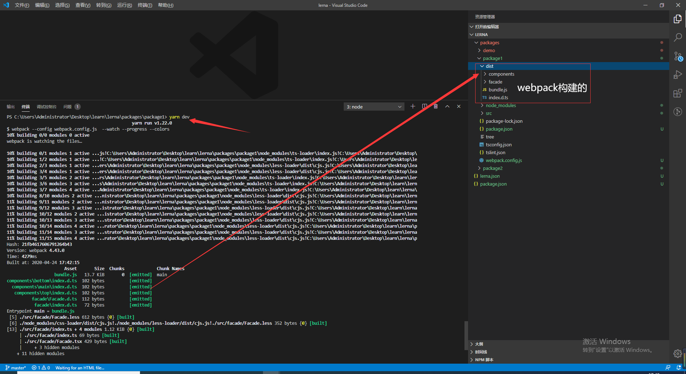Kill the terminal with trash icon
This screenshot has width=686, height=374.
[436, 106]
